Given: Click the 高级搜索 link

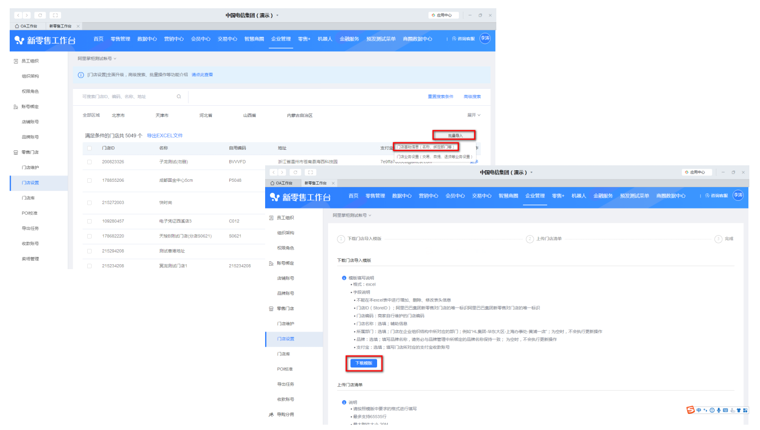Looking at the screenshot, I should 472,96.
